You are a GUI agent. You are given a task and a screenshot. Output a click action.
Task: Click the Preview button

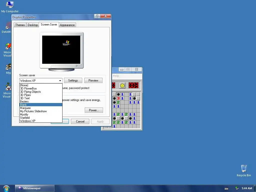93,80
